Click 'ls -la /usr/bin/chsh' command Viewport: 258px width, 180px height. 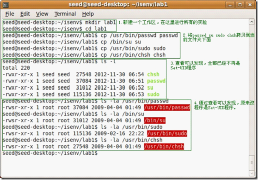coord(131,140)
